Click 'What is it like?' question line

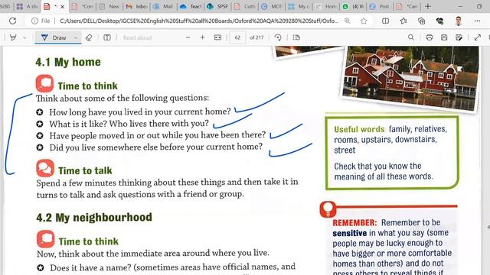click(129, 124)
